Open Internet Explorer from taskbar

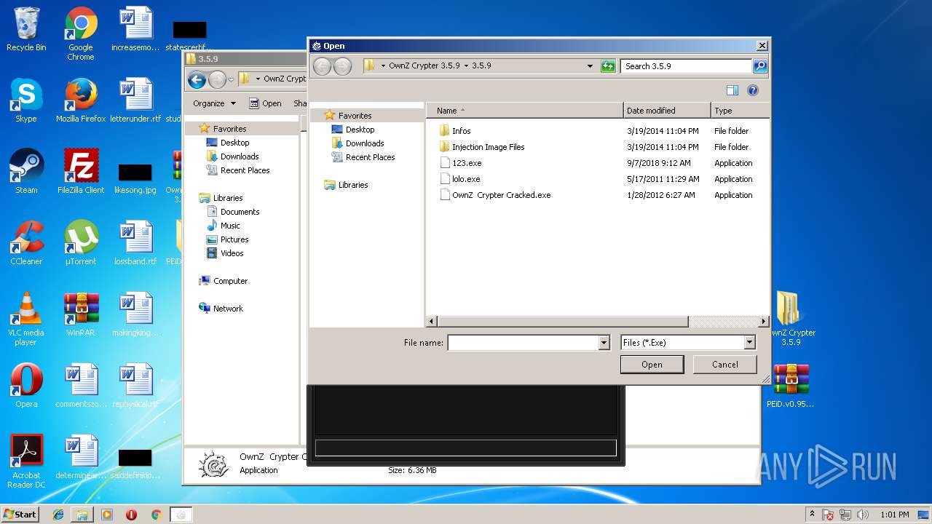coord(58,515)
